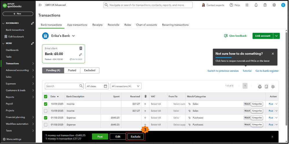The width and height of the screenshot is (289, 144).
Task: Click the attachment paperclip column header
Action: coord(145,96)
